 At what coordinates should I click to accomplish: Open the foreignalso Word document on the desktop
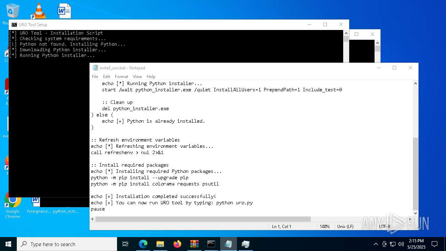(x=36, y=206)
